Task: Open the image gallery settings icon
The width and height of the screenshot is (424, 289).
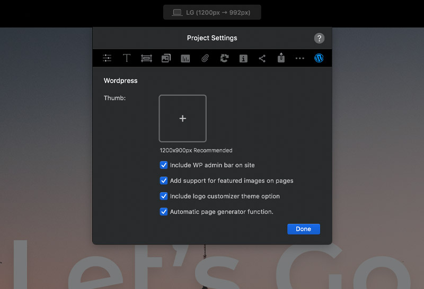Action: click(x=166, y=59)
